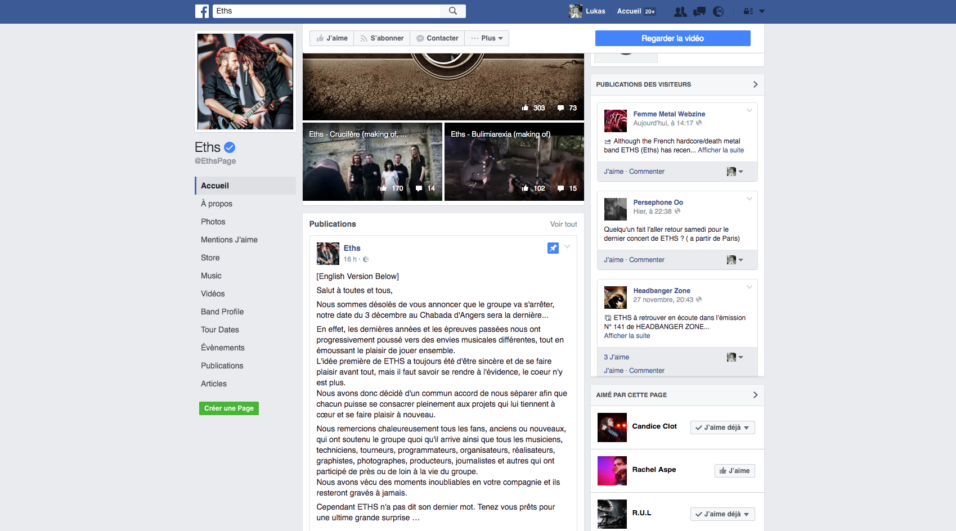Go to Accueil in top bar
The image size is (956, 531).
pos(629,11)
